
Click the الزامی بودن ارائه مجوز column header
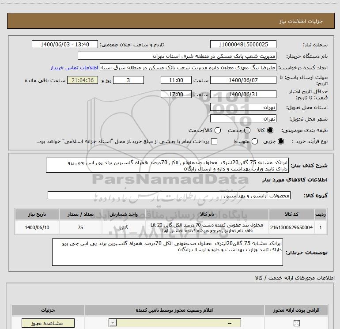[296, 310]
